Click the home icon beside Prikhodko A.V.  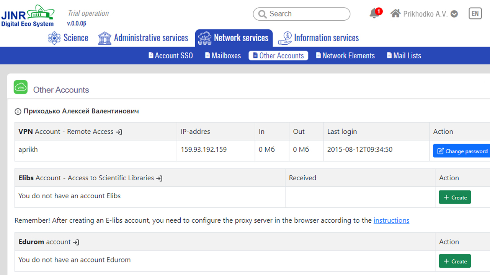click(395, 14)
